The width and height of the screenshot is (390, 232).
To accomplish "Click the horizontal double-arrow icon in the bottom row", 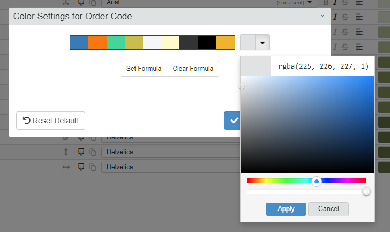I will click(66, 167).
